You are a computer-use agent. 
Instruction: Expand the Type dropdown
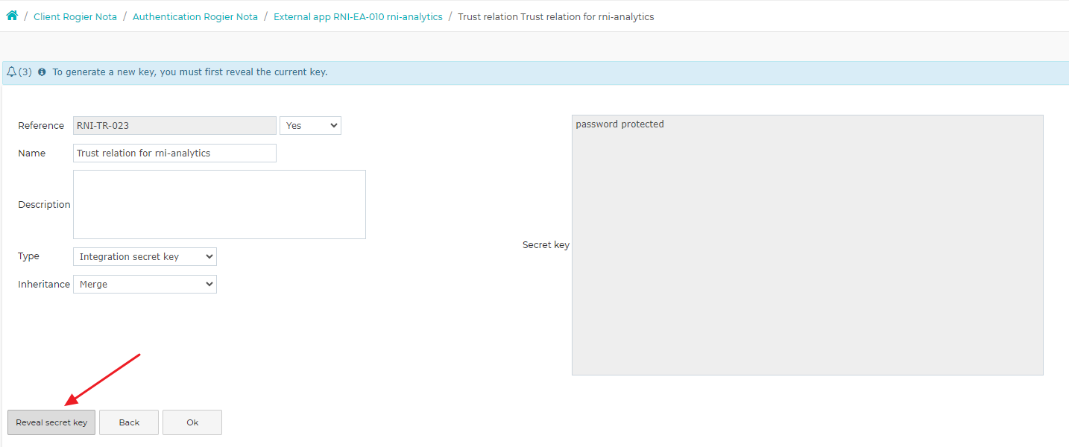(x=145, y=257)
